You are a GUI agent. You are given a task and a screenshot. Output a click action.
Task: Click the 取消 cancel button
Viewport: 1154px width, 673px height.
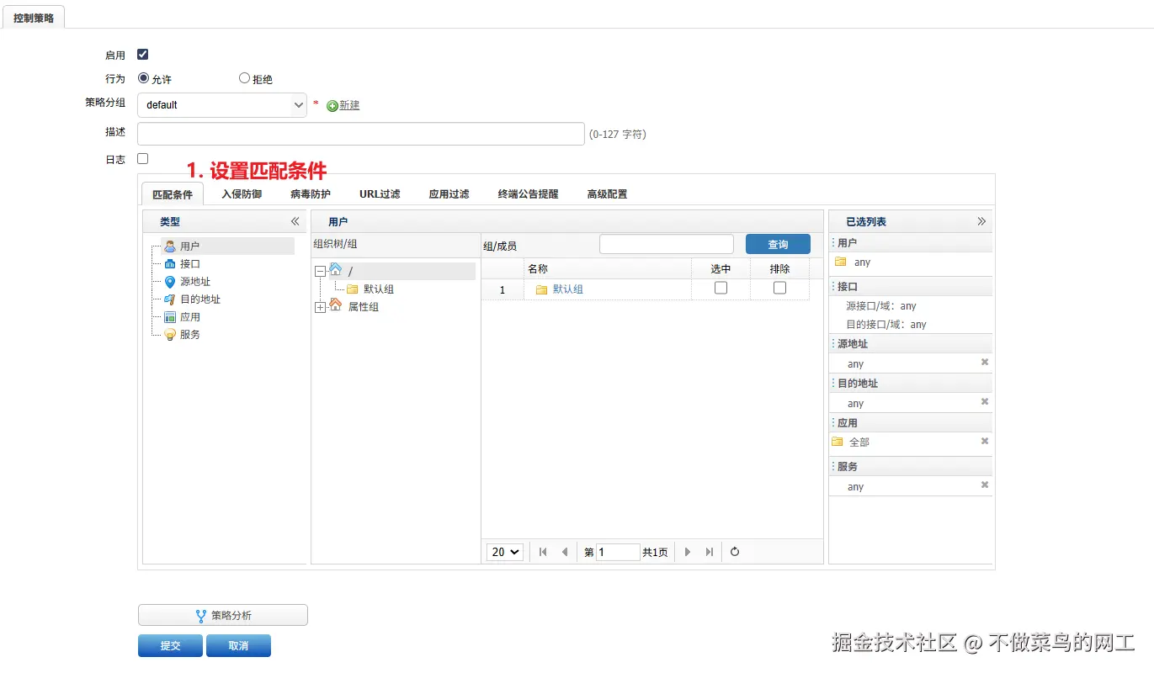pyautogui.click(x=238, y=645)
